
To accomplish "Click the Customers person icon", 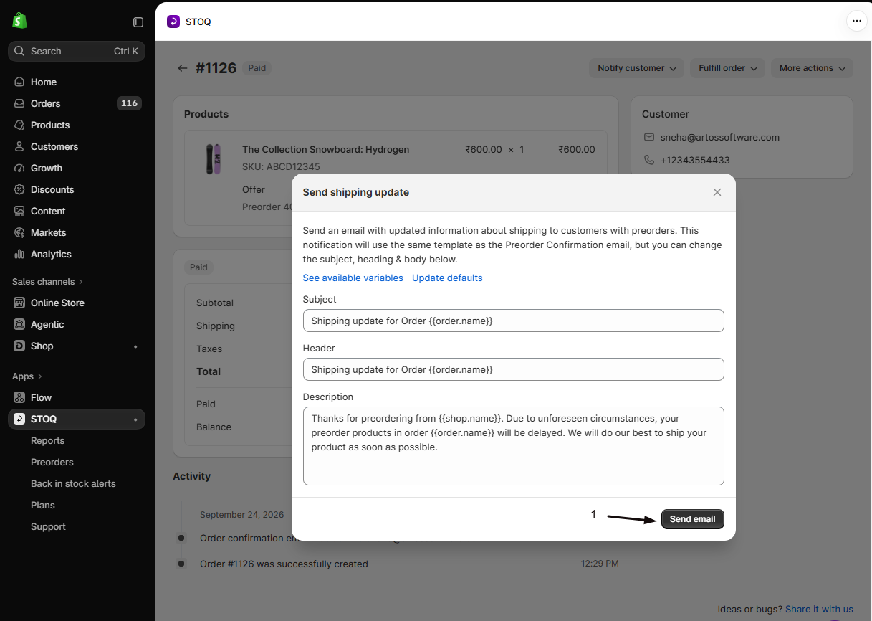I will tap(19, 146).
